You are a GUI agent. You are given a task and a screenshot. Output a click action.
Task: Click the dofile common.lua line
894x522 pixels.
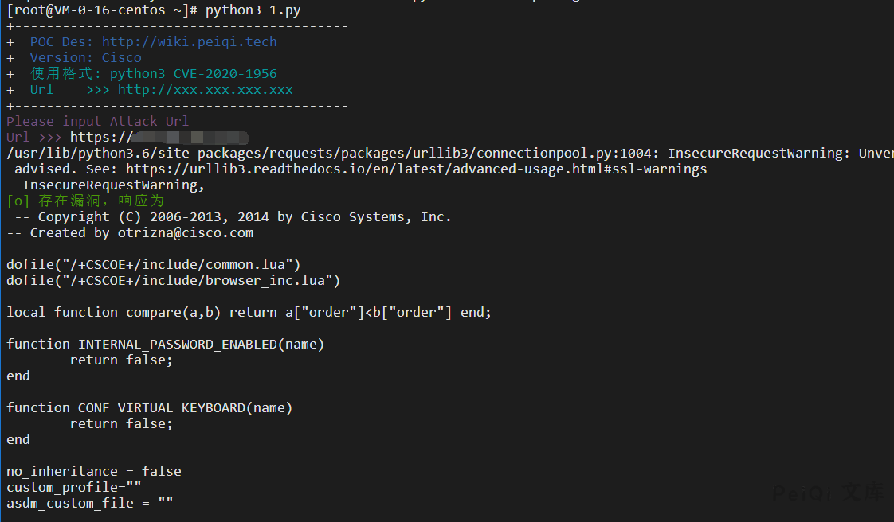(153, 265)
